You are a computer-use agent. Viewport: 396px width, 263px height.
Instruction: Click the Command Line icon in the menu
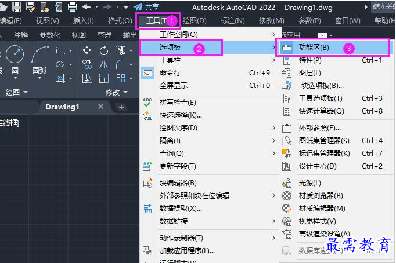147,73
